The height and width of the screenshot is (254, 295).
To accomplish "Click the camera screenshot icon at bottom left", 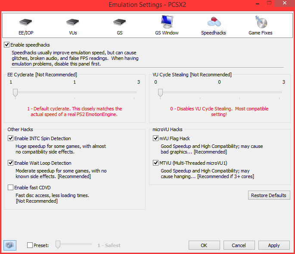I will pyautogui.click(x=10, y=245).
